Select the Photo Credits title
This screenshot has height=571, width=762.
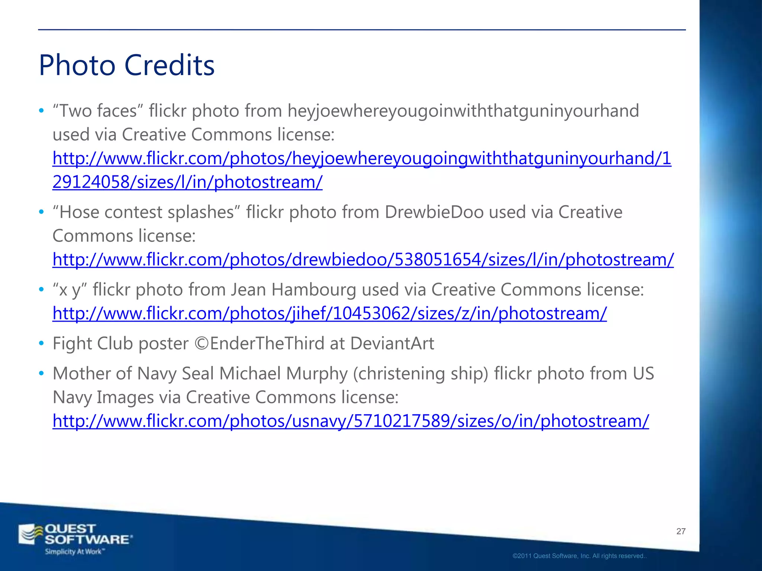[127, 65]
